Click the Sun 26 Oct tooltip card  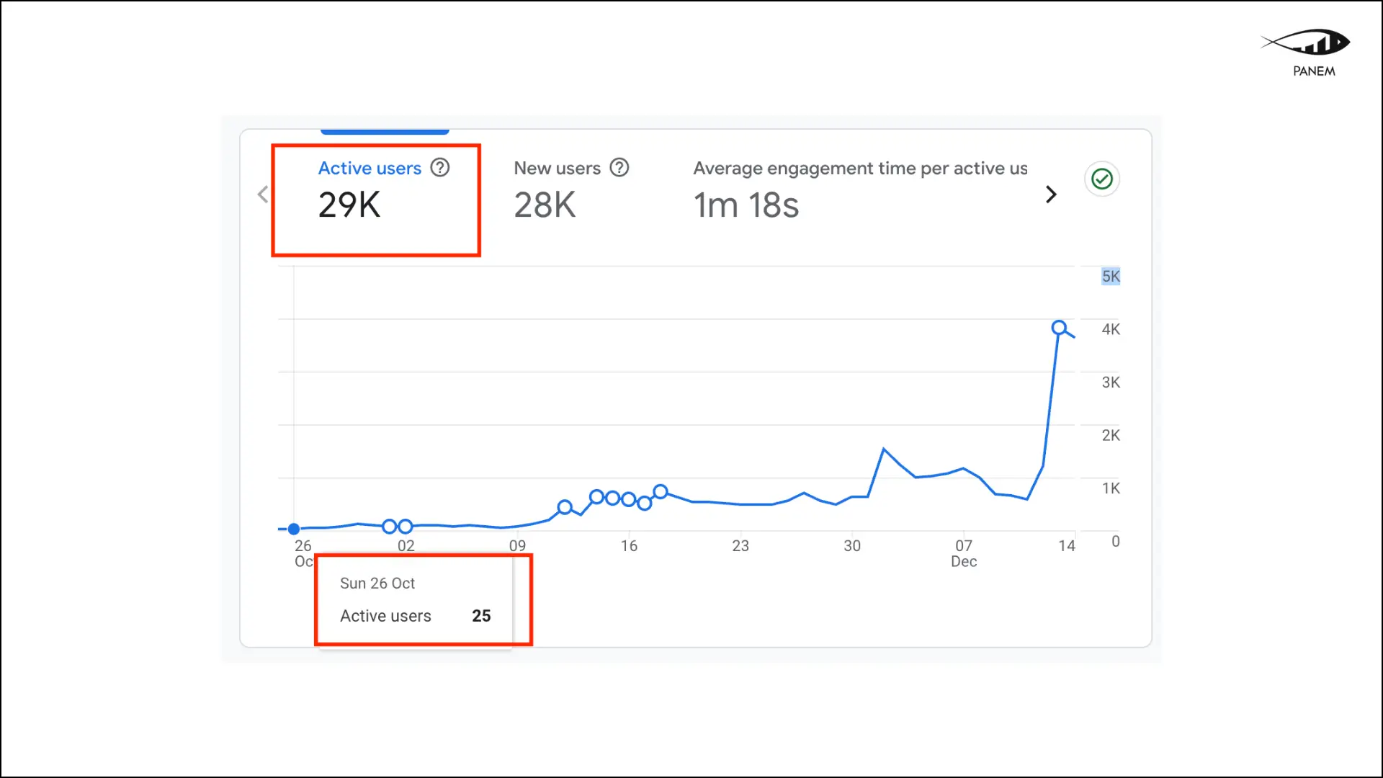point(416,599)
